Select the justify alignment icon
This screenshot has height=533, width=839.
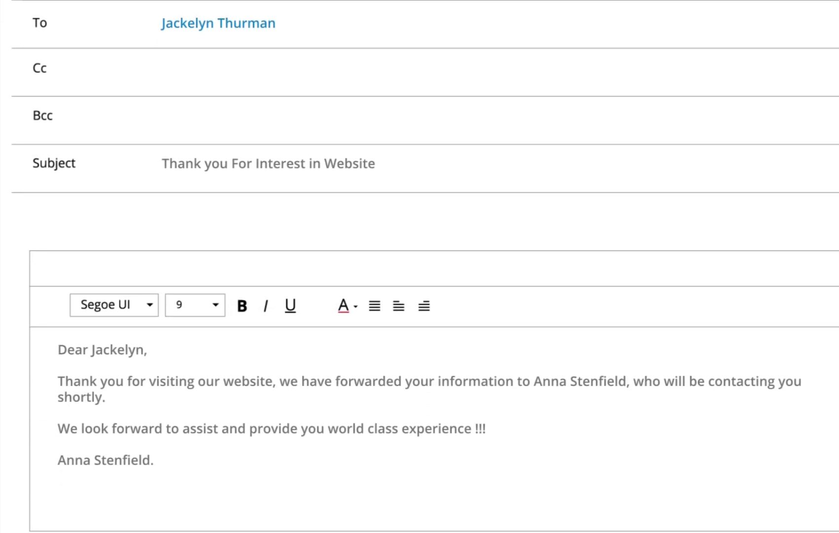pos(375,306)
